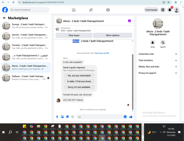Select the Alecia conversation in the list

pos(26,68)
